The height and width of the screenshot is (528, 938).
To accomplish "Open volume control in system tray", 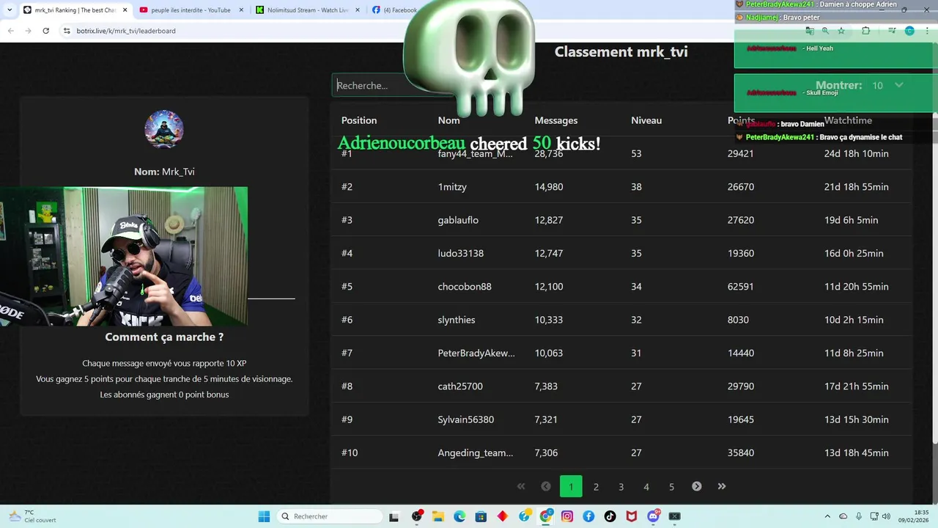I will click(x=886, y=516).
